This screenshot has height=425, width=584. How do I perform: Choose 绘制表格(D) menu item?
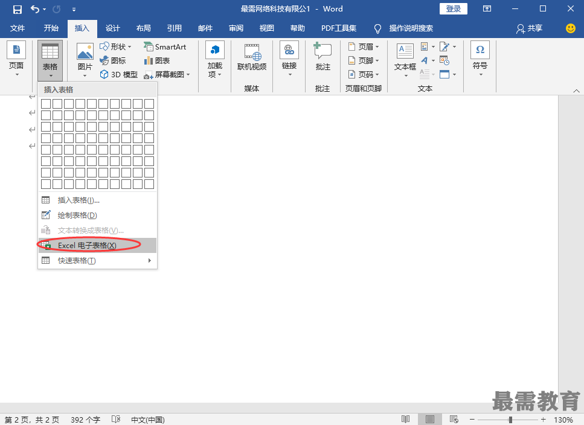coord(98,215)
